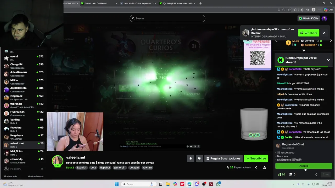Image resolution: width=335 pixels, height=188 pixels.
Task: Bookmark page with the star icon
Action: tap(289, 10)
